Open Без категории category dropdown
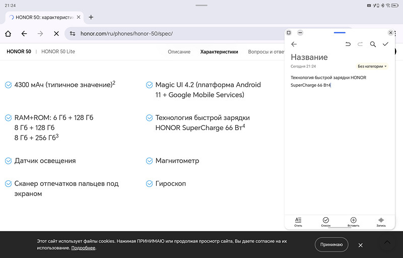Image resolution: width=403 pixels, height=258 pixels. click(x=372, y=67)
